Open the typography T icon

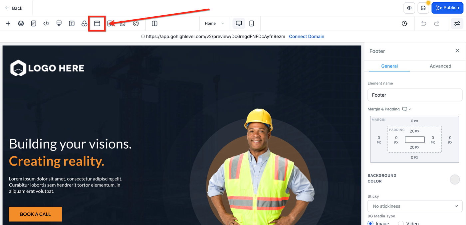72,24
